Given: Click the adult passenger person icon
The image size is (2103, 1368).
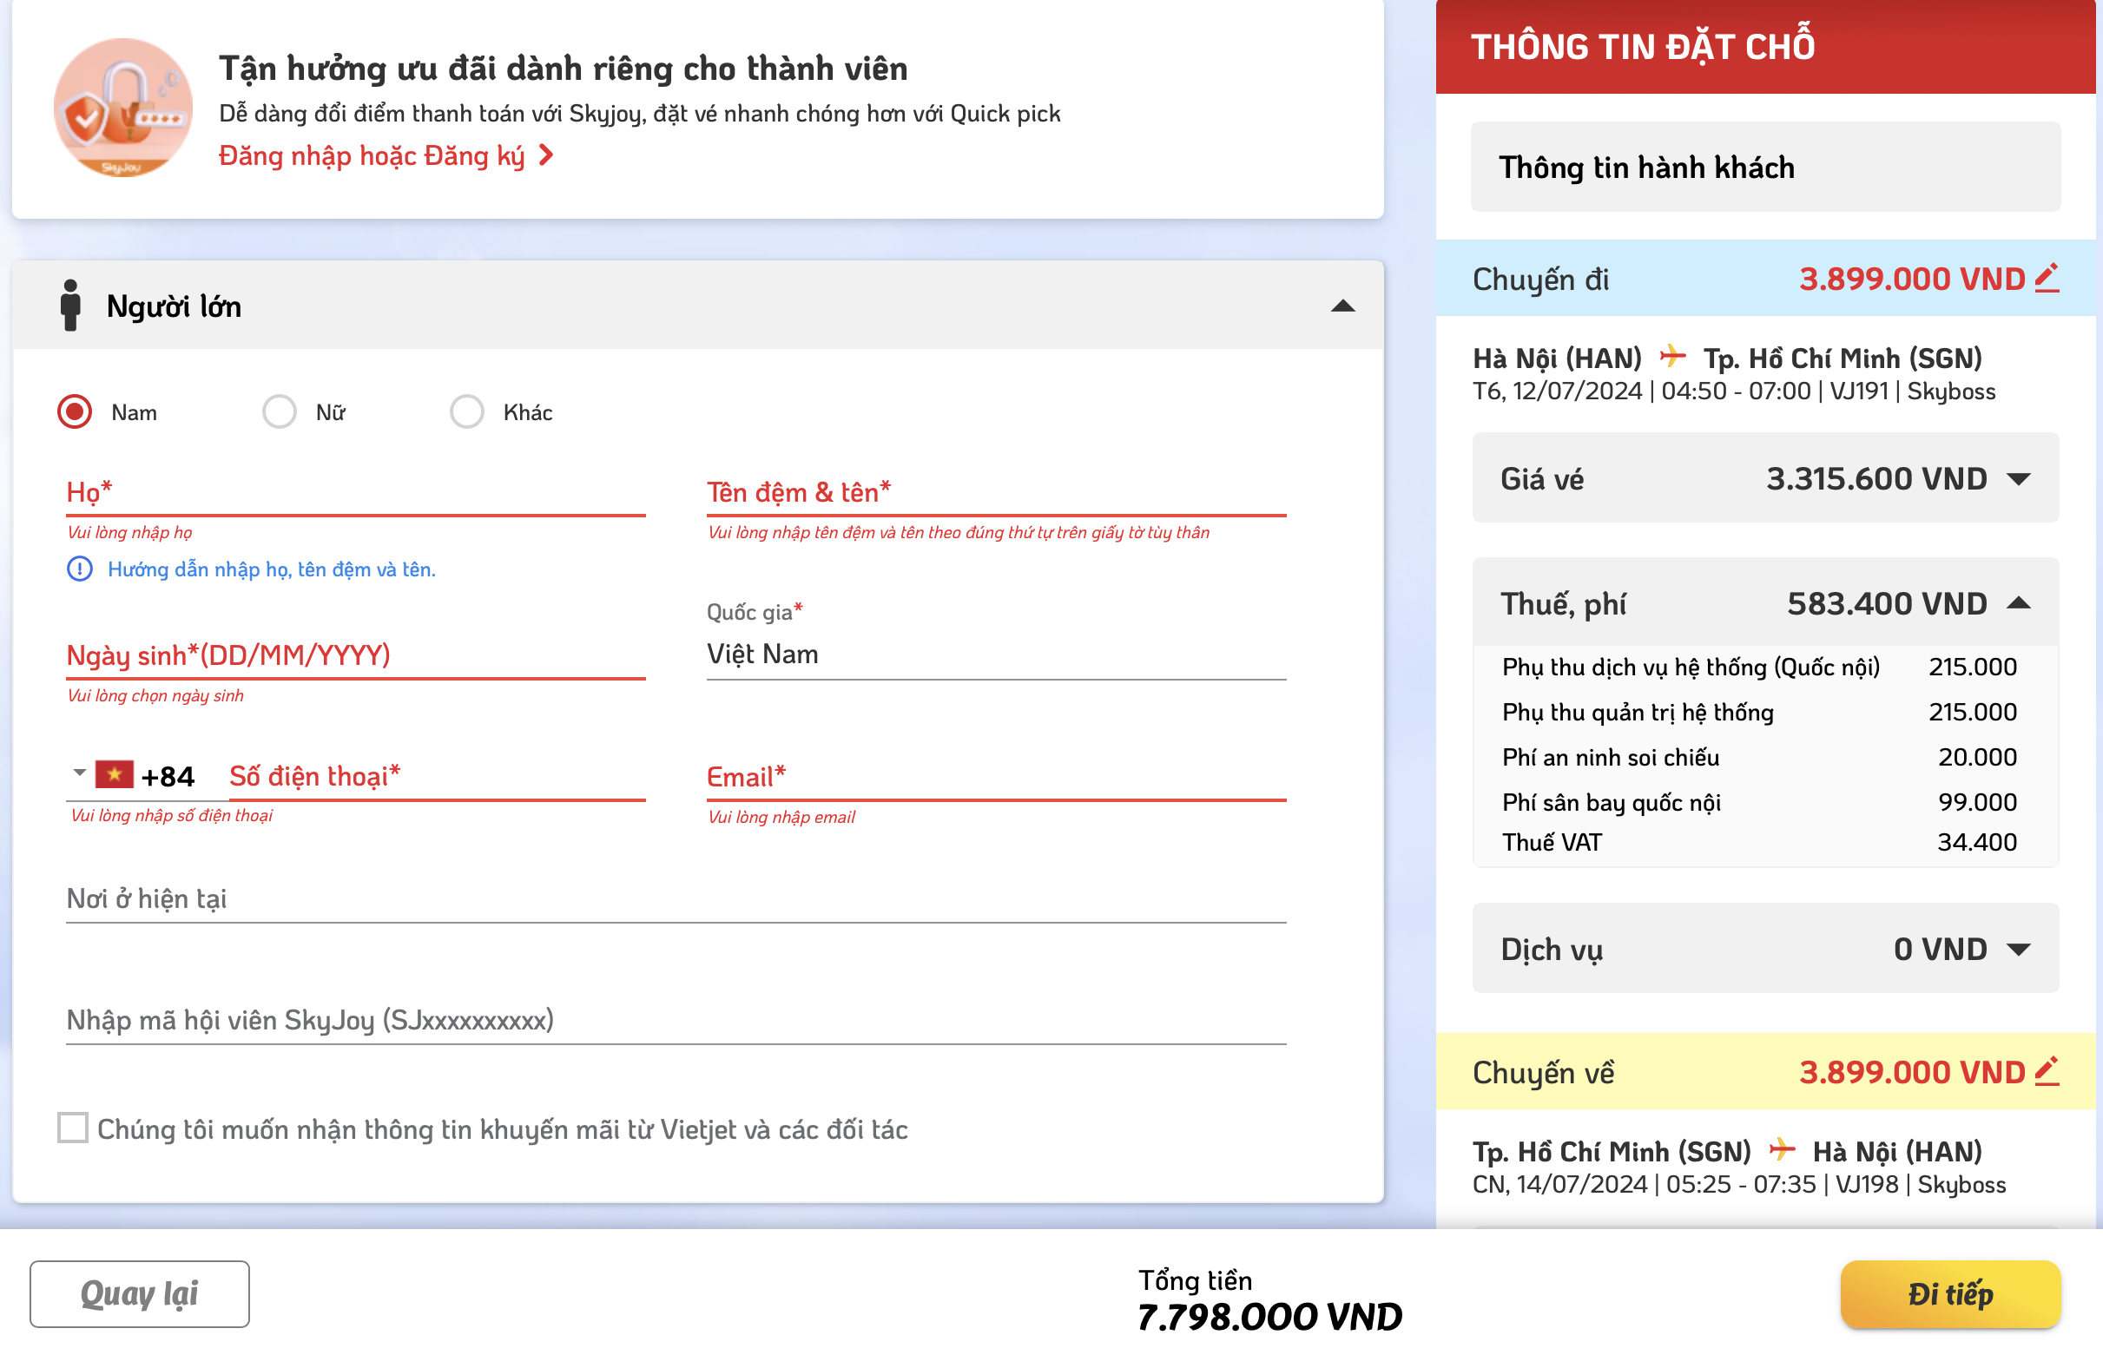Looking at the screenshot, I should click(70, 306).
